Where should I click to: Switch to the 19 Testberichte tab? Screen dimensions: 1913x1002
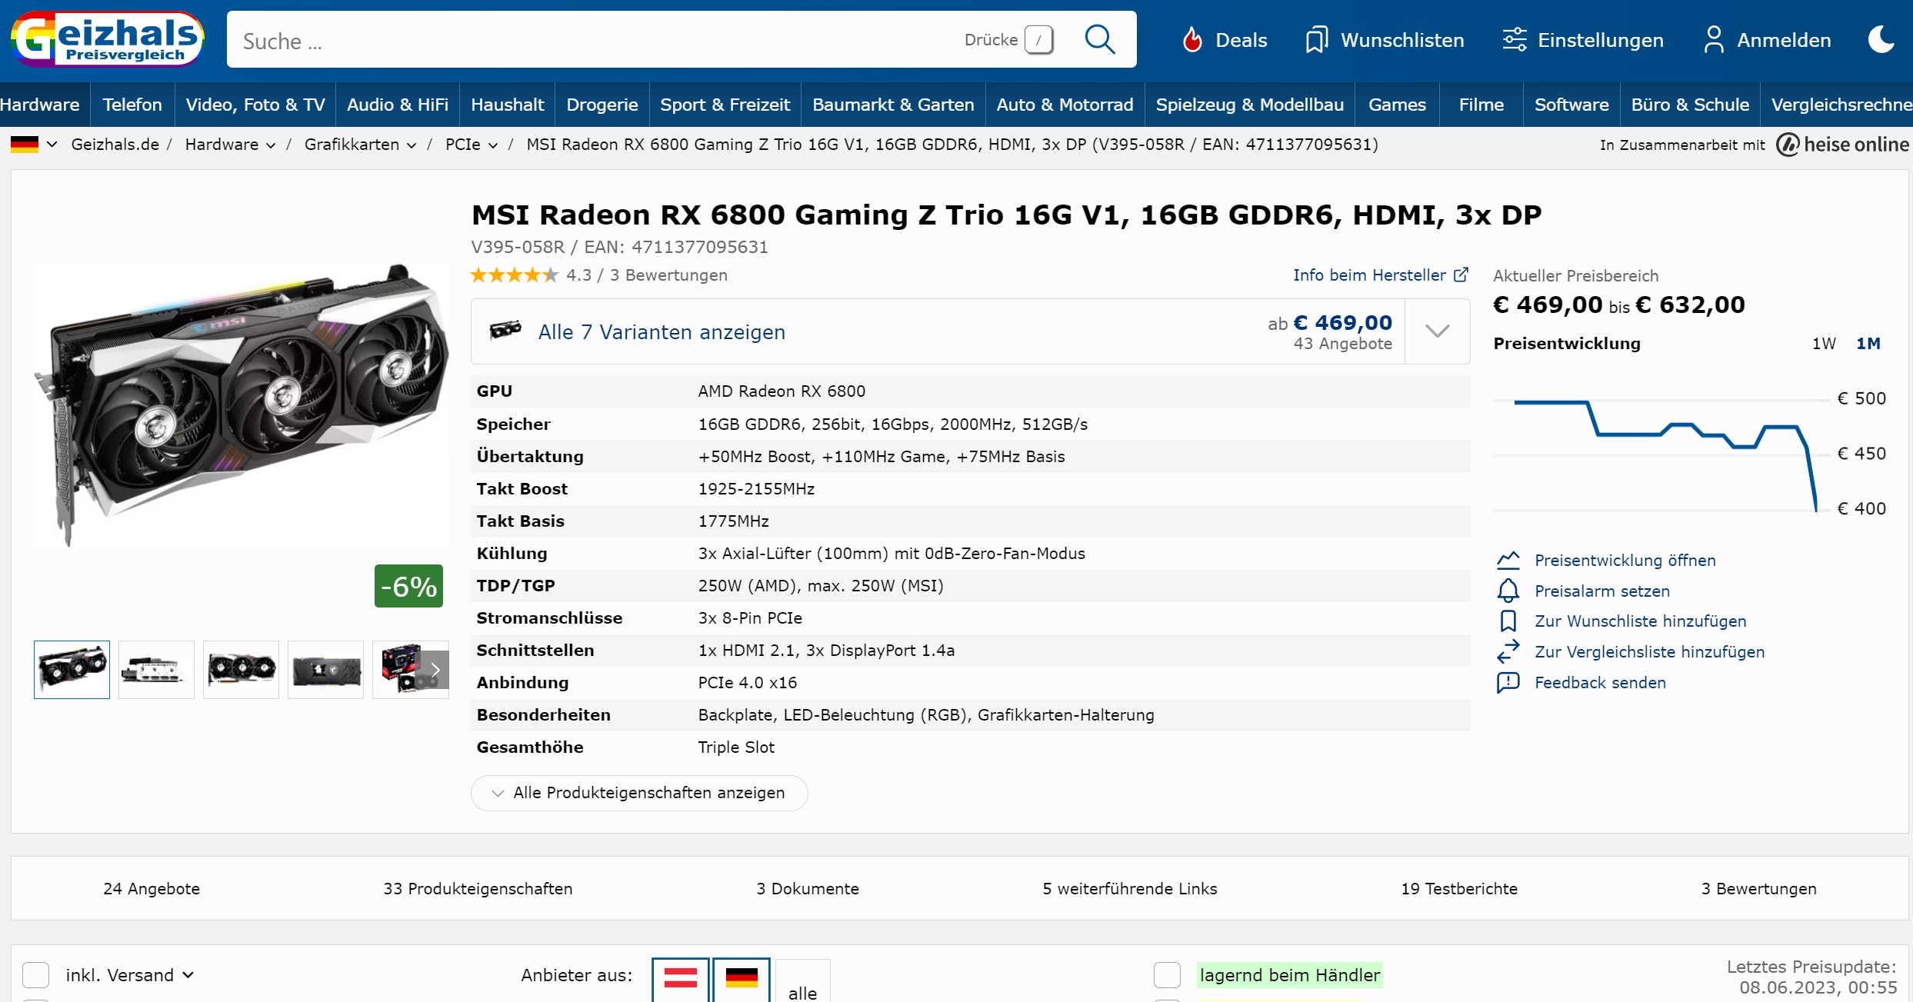coord(1458,888)
